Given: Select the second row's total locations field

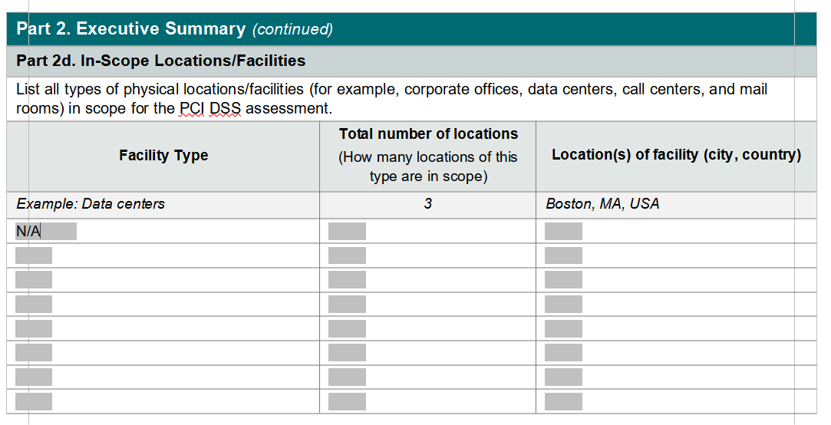Looking at the screenshot, I should [x=347, y=255].
